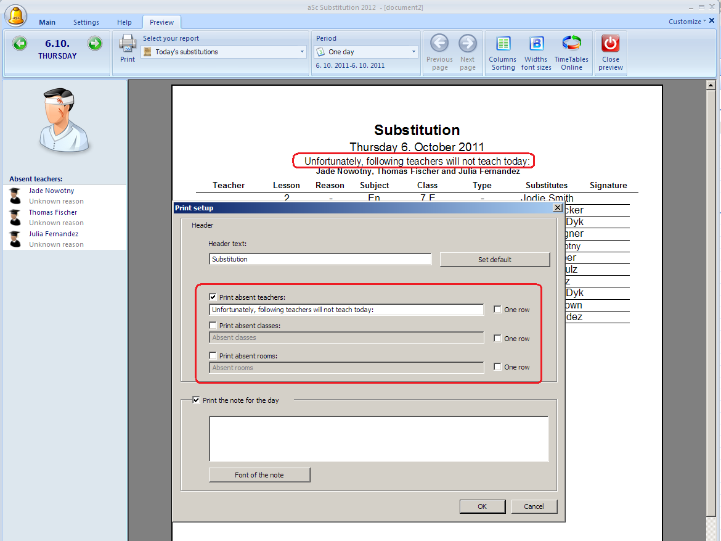
Task: Toggle Print the note for the day
Action: click(x=196, y=400)
